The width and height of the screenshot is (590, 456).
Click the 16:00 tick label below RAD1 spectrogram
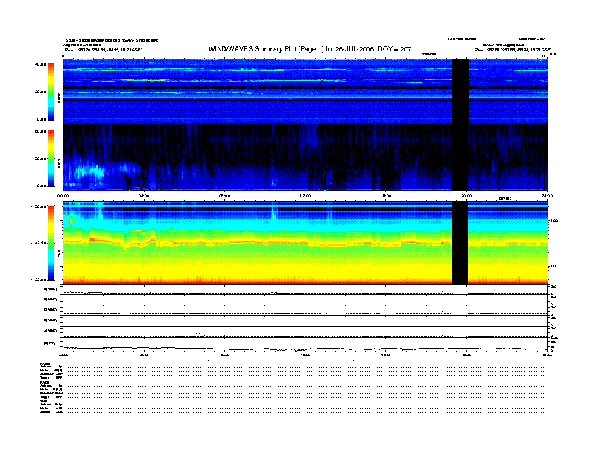click(386, 196)
